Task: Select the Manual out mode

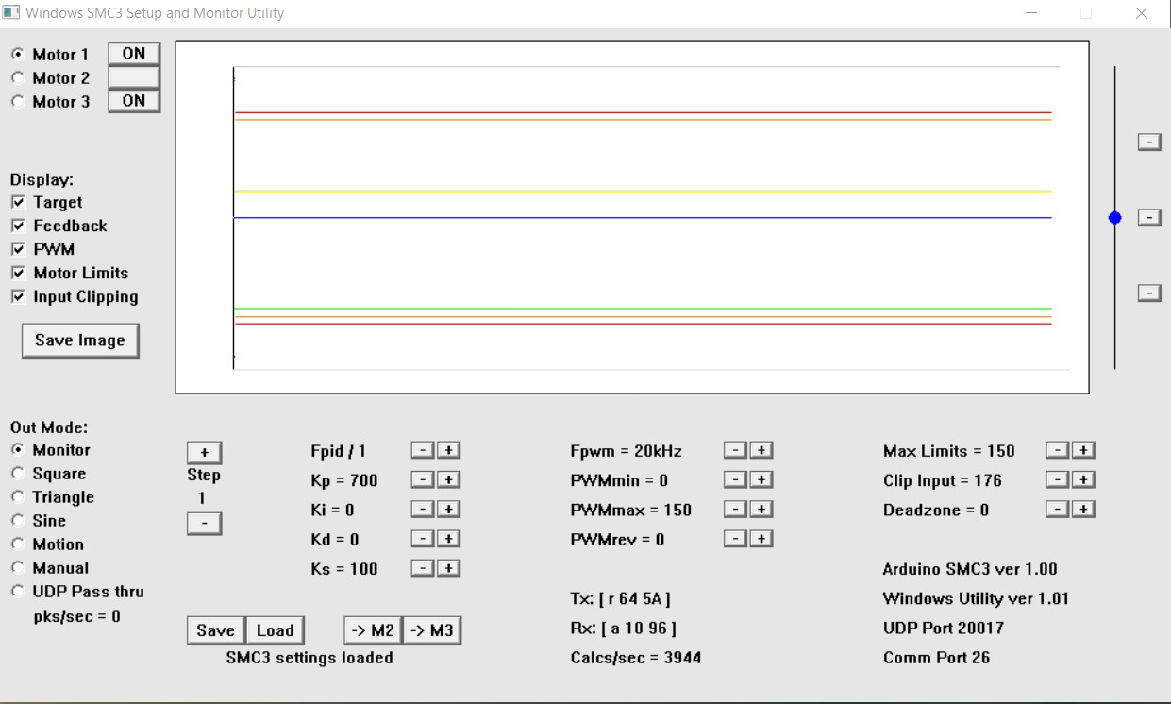Action: pyautogui.click(x=17, y=568)
